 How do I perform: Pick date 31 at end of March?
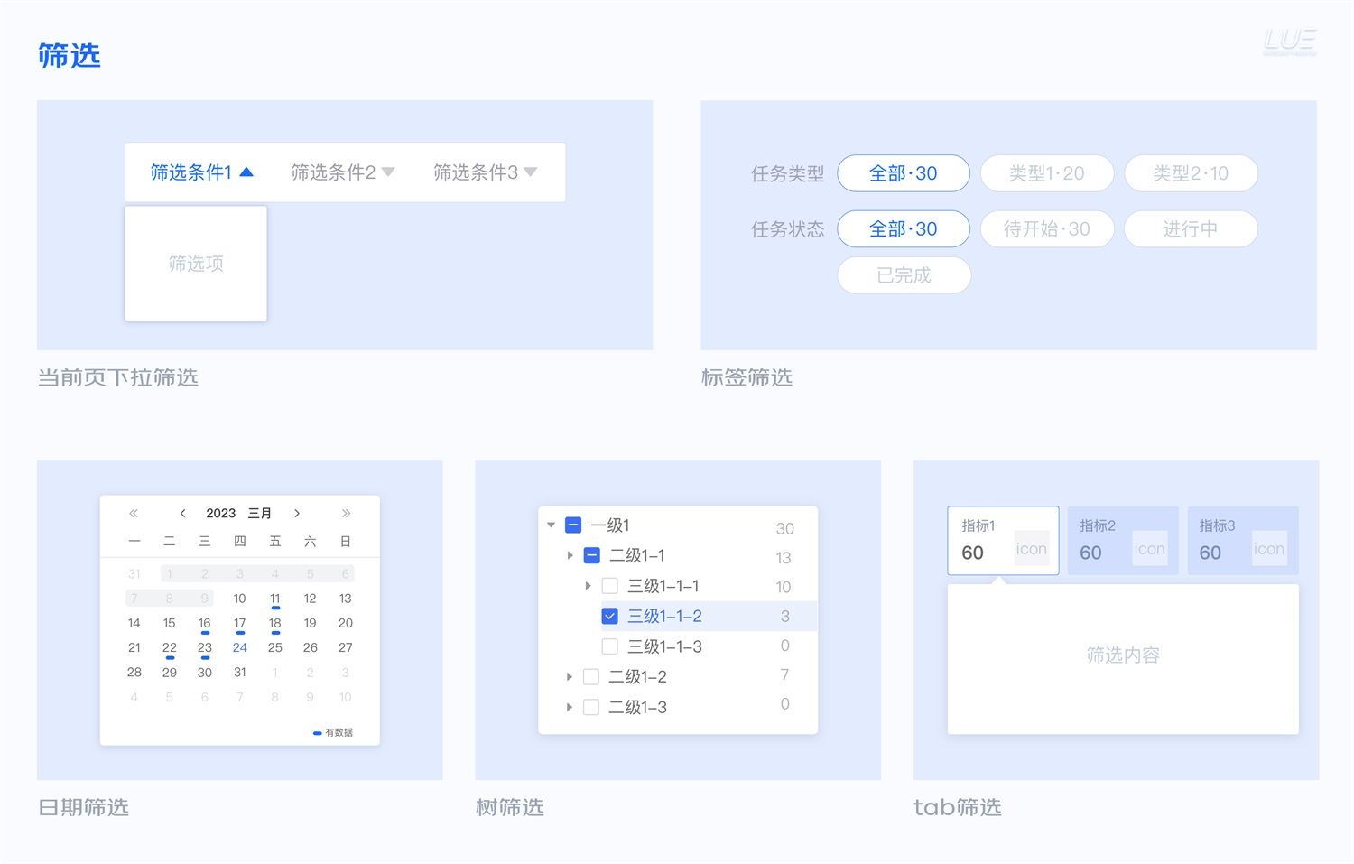pos(239,673)
